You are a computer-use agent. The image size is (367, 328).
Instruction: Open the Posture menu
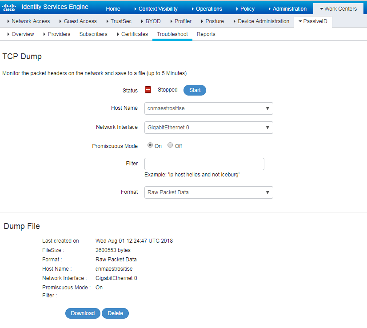click(212, 21)
